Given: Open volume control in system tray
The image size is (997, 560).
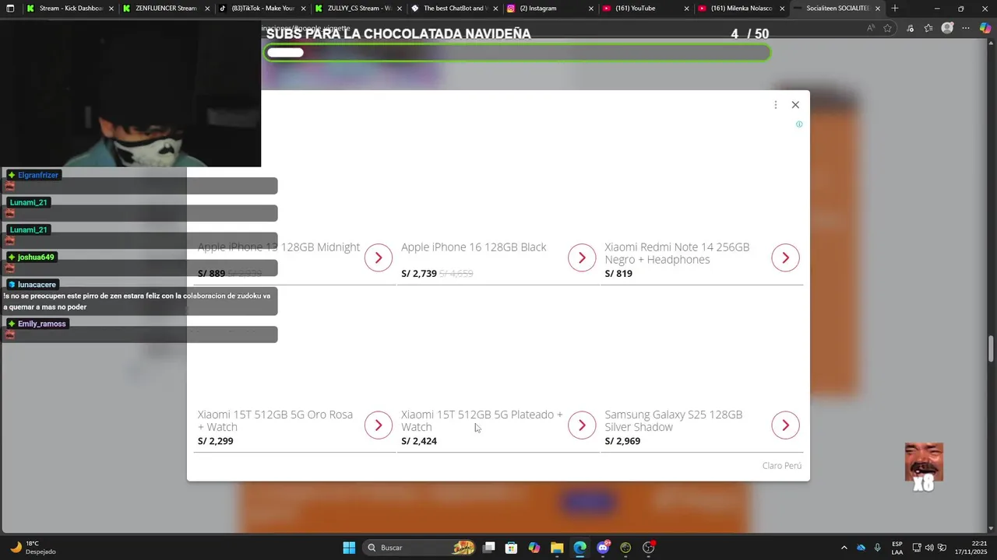Looking at the screenshot, I should coord(929,548).
